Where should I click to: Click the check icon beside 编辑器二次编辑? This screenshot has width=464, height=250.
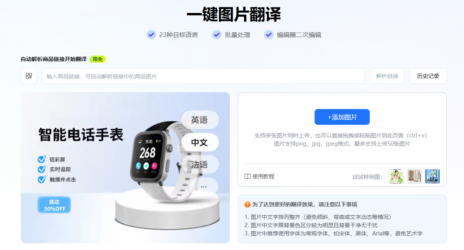coord(269,35)
